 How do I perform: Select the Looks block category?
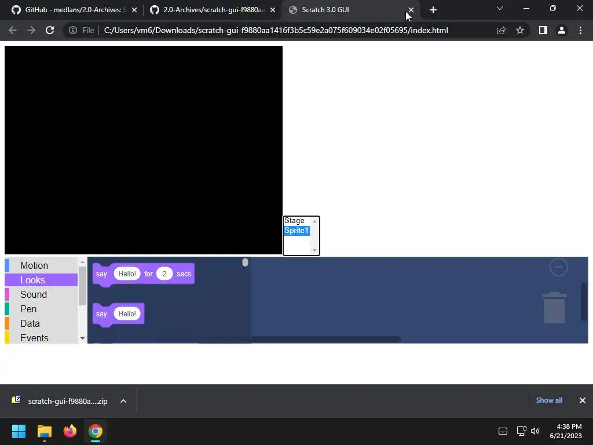click(41, 280)
